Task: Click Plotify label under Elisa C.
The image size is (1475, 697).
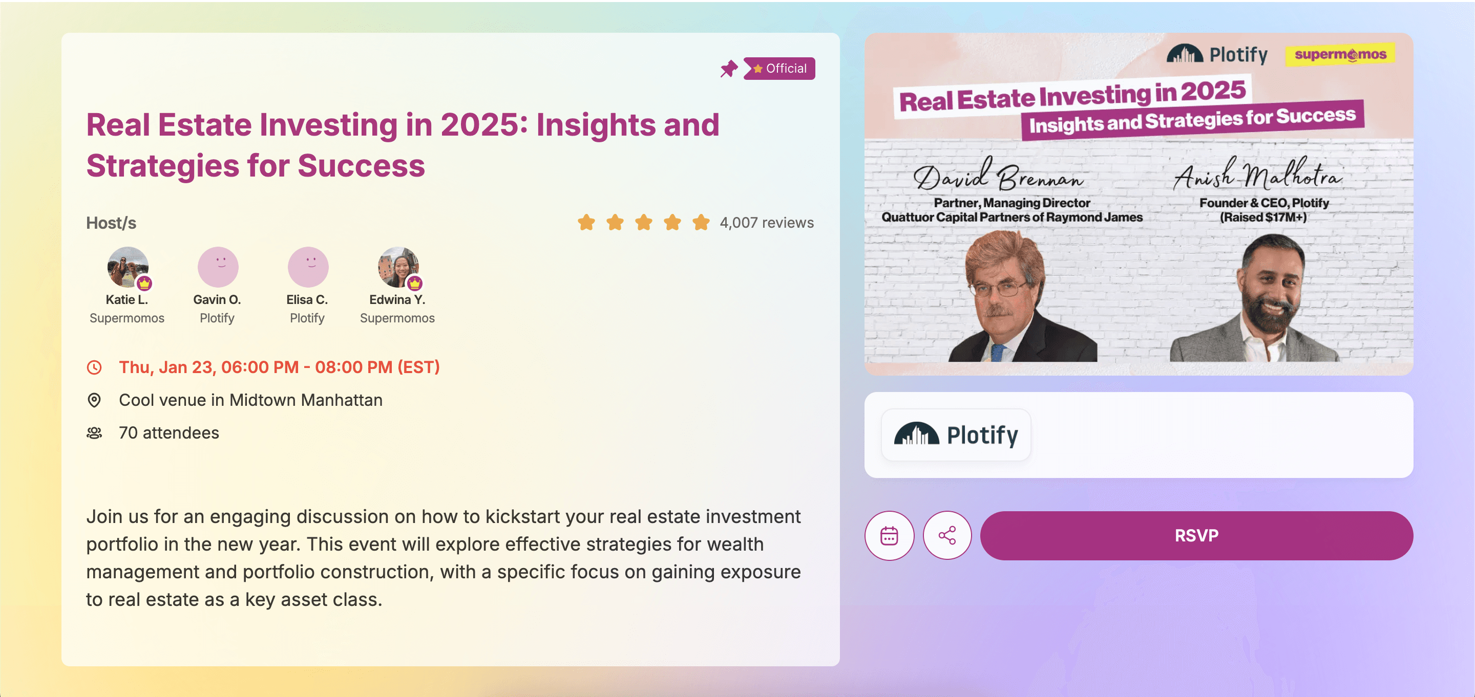Action: 307,318
